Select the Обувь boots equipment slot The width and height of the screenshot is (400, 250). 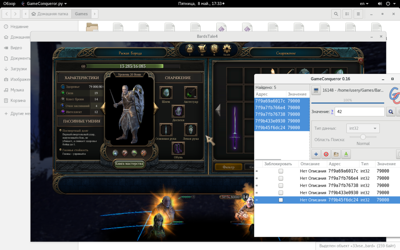point(178,148)
